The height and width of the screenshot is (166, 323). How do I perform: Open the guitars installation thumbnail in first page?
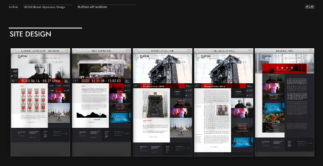click(59, 113)
